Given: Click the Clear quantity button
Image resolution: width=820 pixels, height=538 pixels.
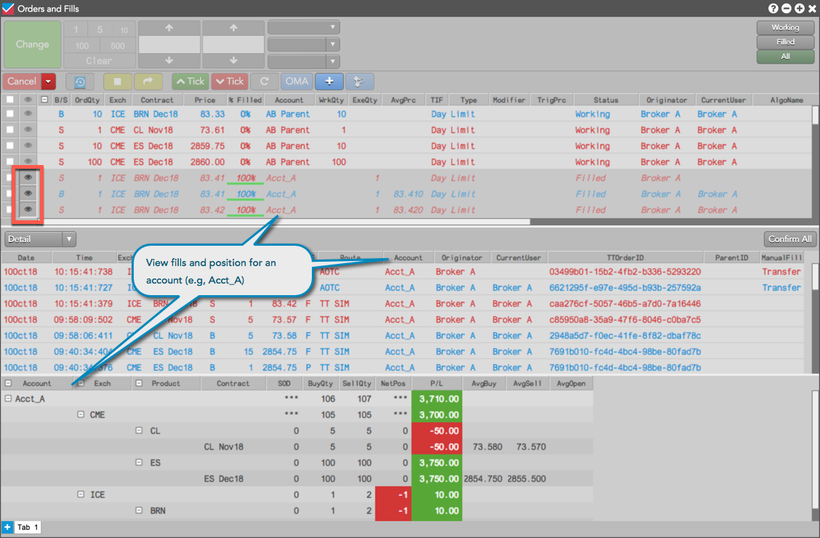Looking at the screenshot, I should coord(99,60).
